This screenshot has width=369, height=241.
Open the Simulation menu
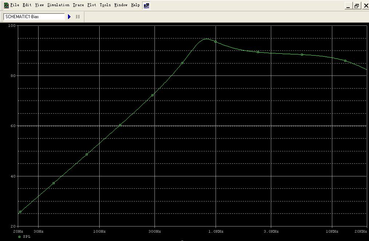(x=59, y=5)
